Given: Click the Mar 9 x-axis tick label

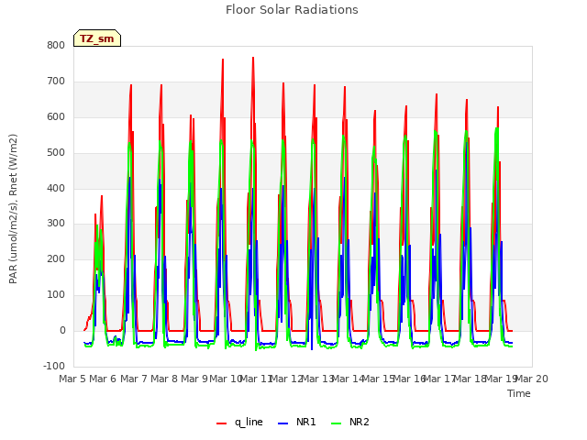Looking at the screenshot, I should pos(194,379).
